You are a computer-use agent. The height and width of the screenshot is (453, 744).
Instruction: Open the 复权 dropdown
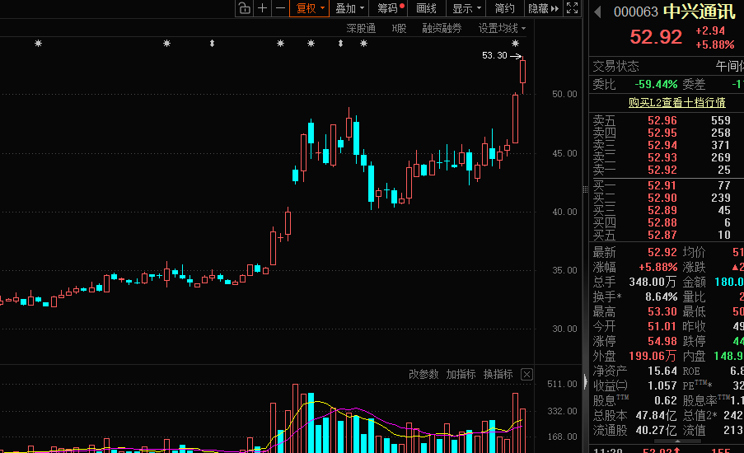pos(311,8)
